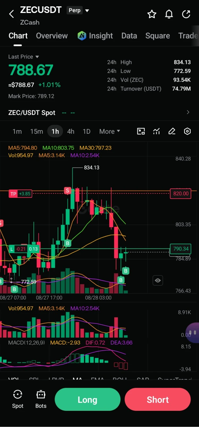Tap 24h Vol (ZEC) value 93.54K
The width and height of the screenshot is (199, 427).
point(182,80)
